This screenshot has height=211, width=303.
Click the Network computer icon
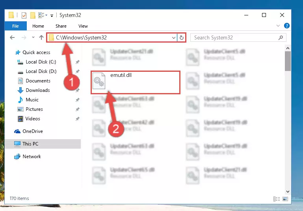pyautogui.click(x=17, y=157)
